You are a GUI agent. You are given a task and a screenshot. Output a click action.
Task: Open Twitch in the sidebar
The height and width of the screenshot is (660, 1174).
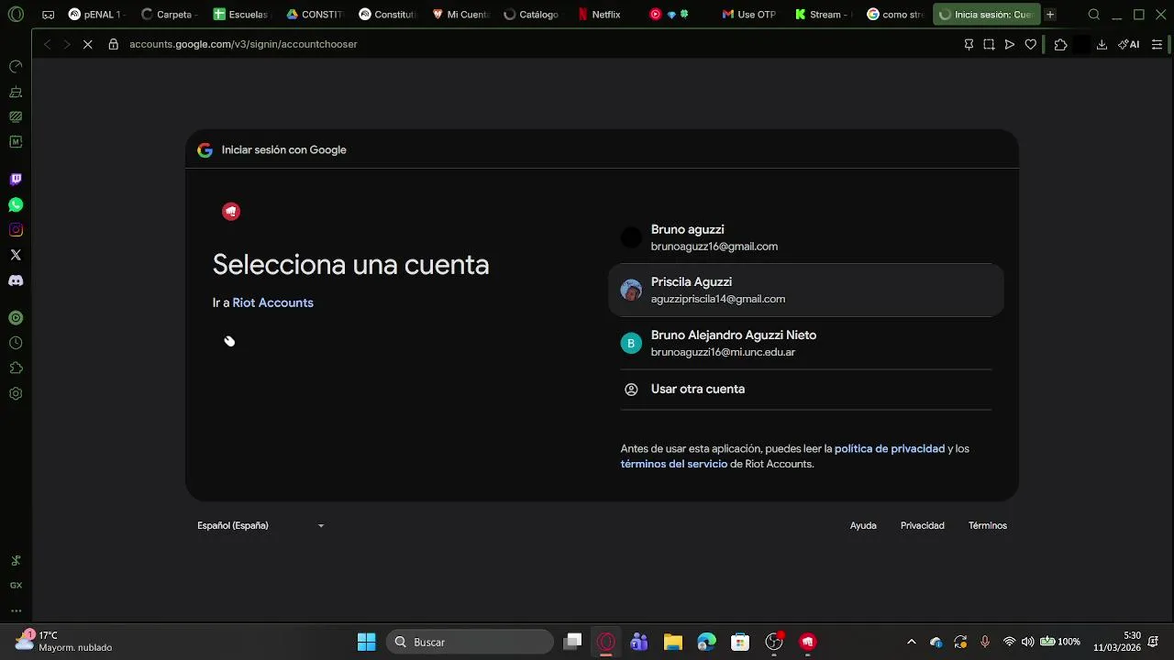[x=16, y=180]
